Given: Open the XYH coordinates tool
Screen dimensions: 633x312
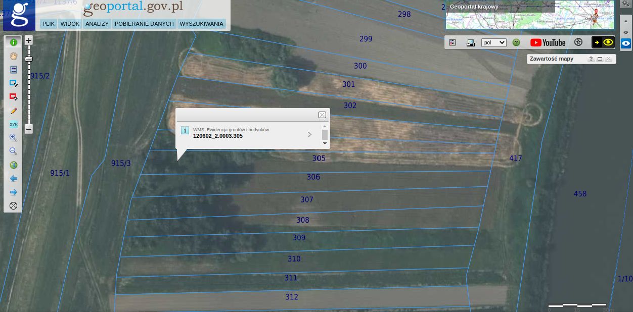Looking at the screenshot, I should pos(13,124).
